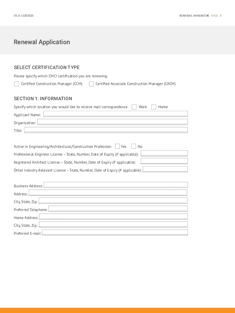Image resolution: width=235 pixels, height=313 pixels.
Task: Click 'Please specify which CMCI certification' sentence
Action: (61, 76)
